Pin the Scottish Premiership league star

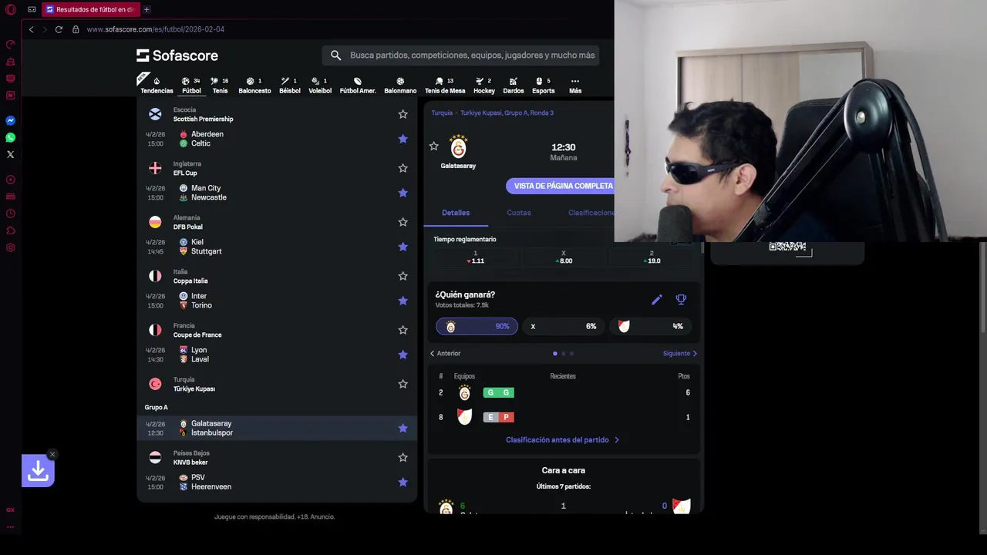click(403, 114)
